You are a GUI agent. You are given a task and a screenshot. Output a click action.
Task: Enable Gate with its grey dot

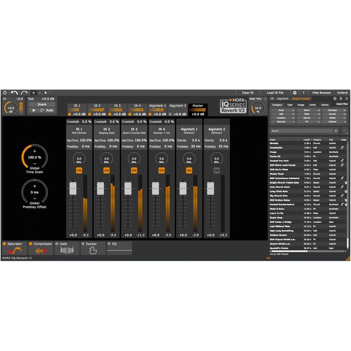click(x=57, y=244)
